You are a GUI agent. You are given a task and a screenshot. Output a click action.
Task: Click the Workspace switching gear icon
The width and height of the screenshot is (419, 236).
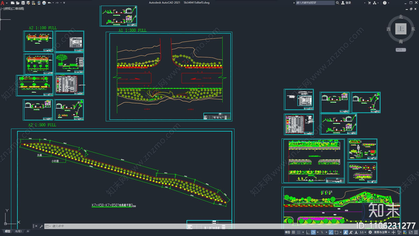tap(370, 232)
